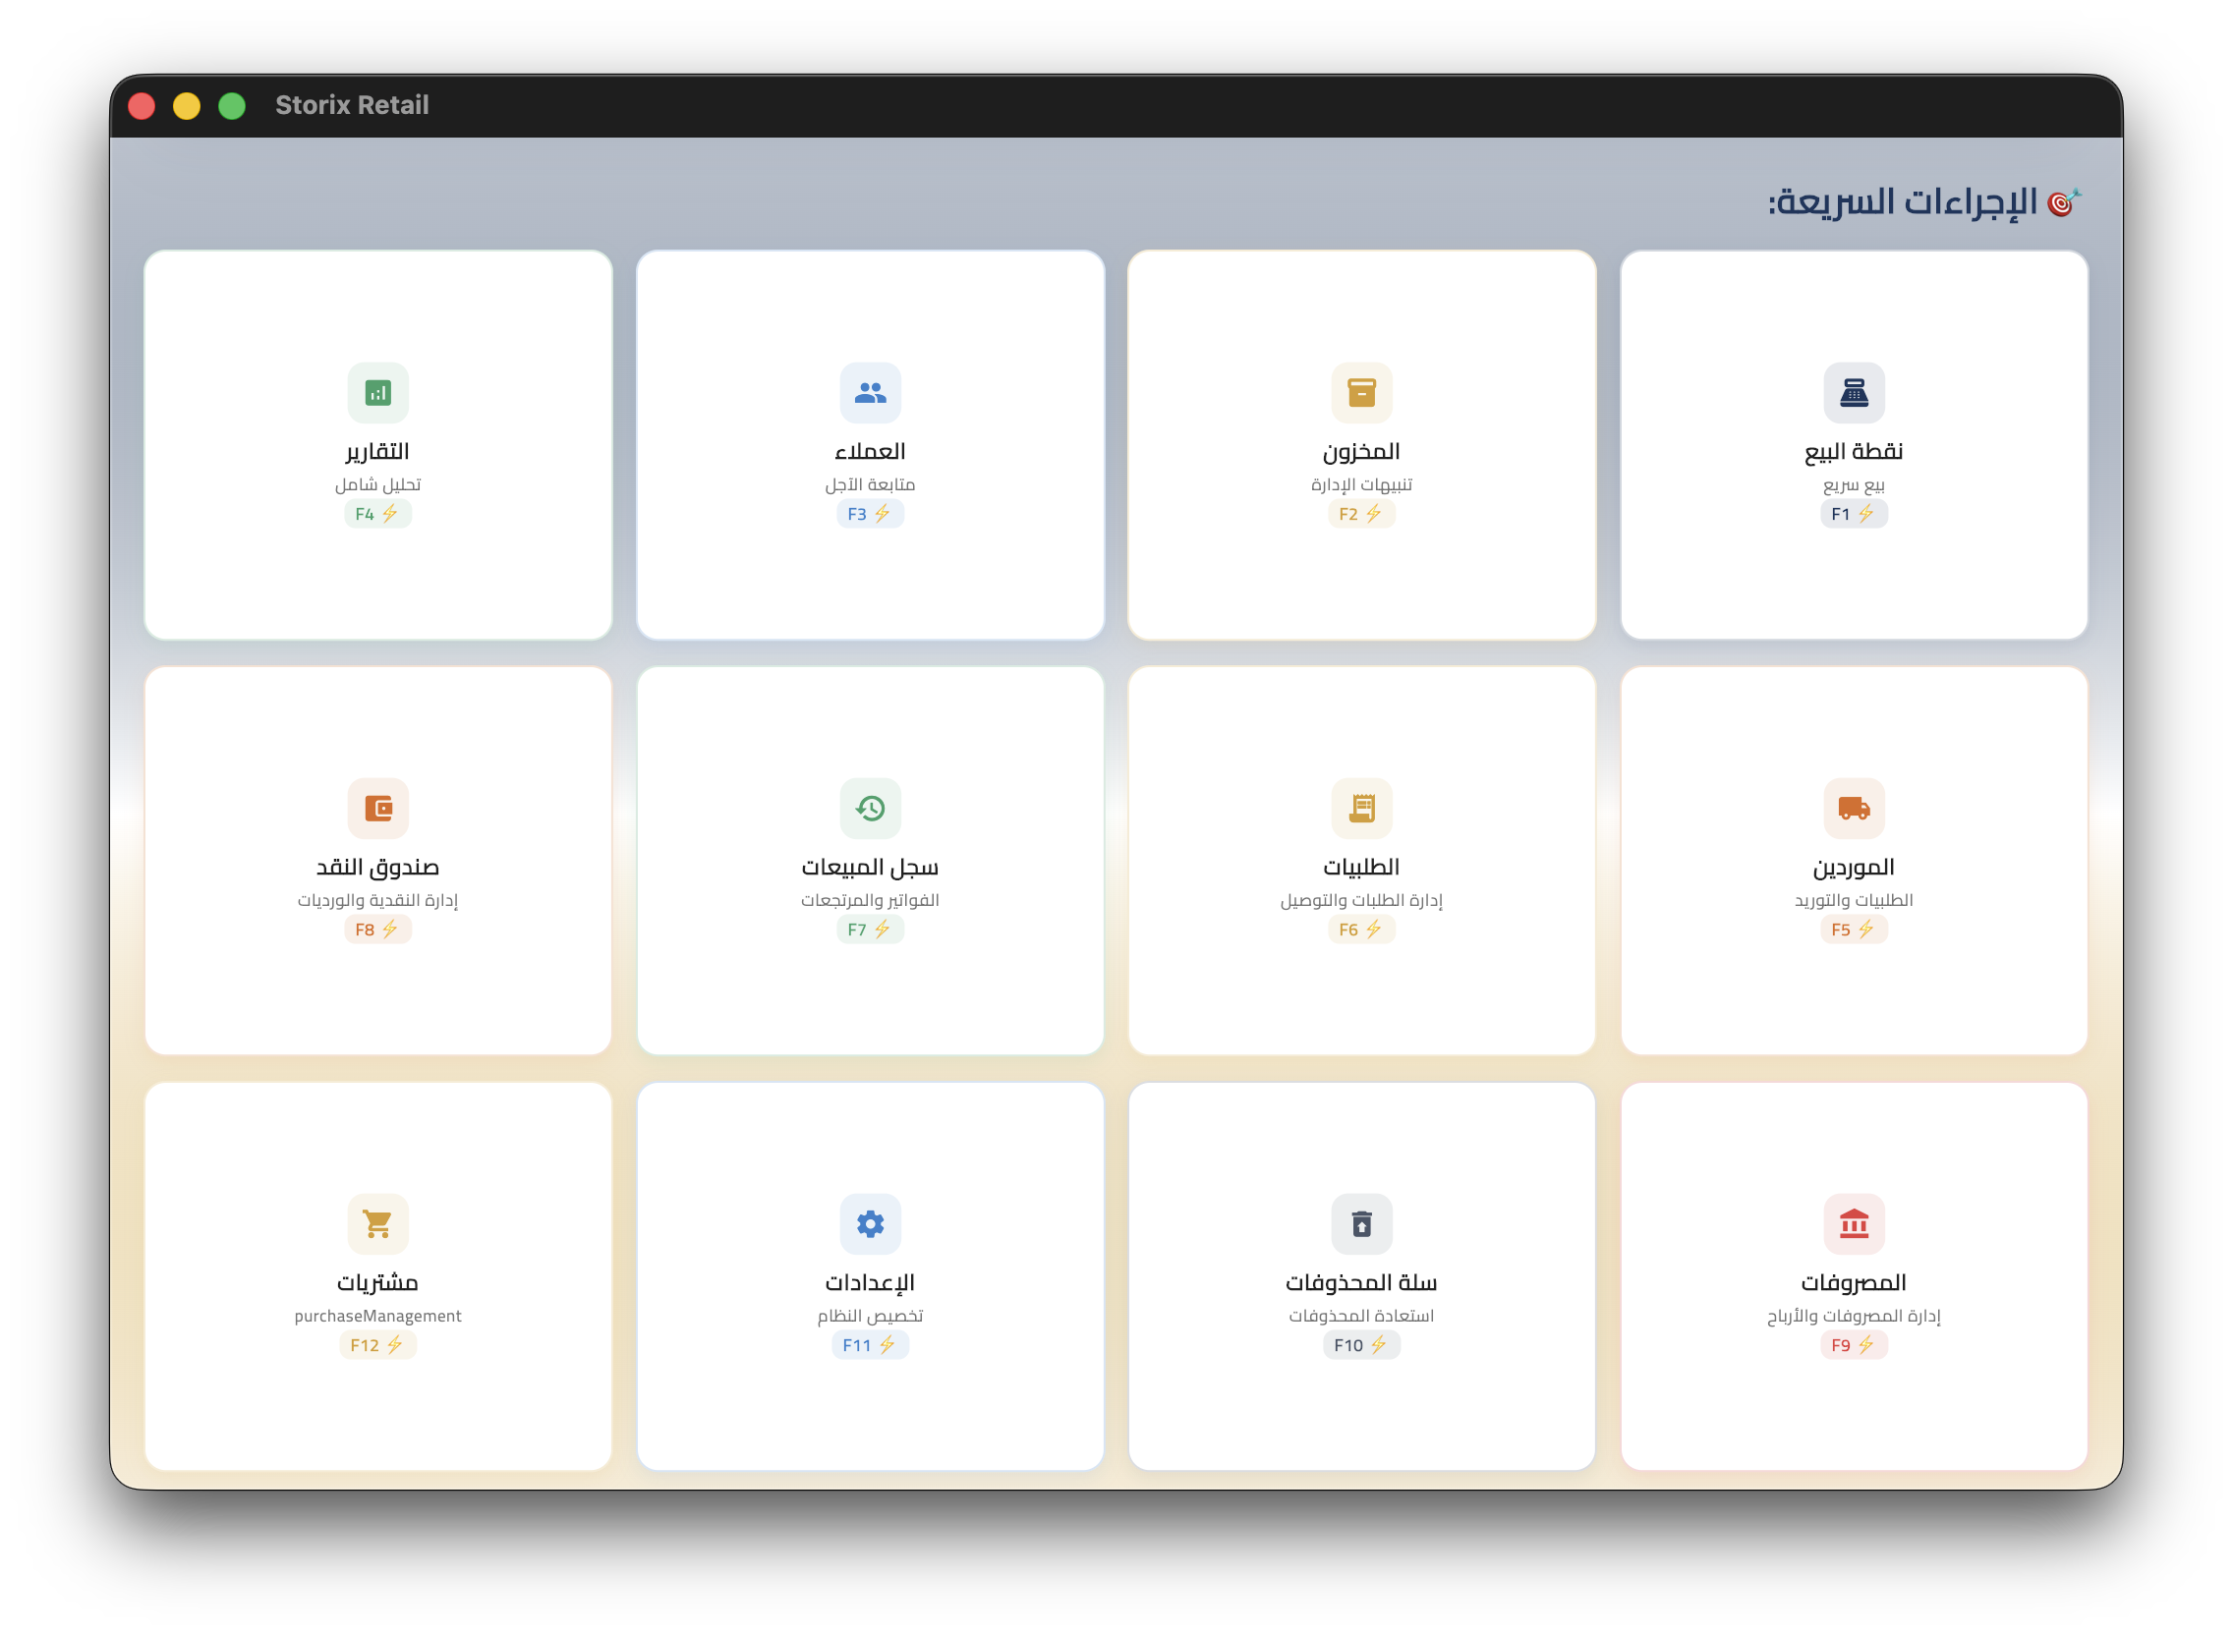The width and height of the screenshot is (2233, 1635).
Task: Select the Purchases shopping cart icon
Action: 378,1224
